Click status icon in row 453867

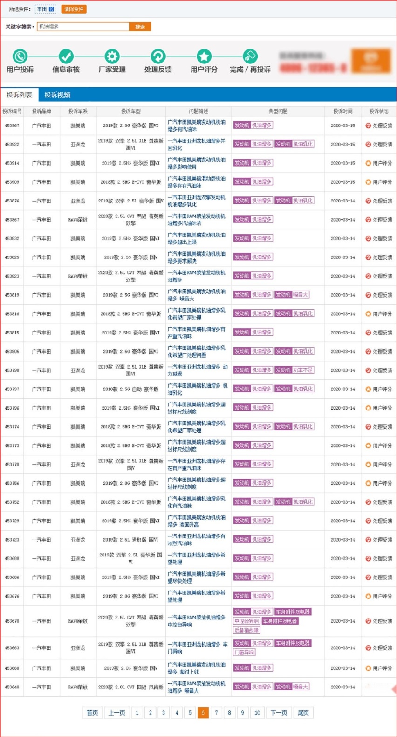(x=368, y=220)
